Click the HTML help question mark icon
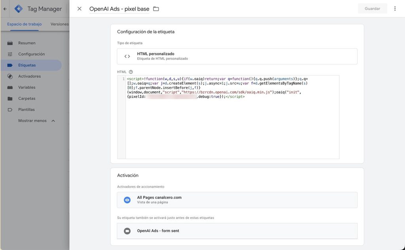The width and height of the screenshot is (405, 250). [131, 72]
